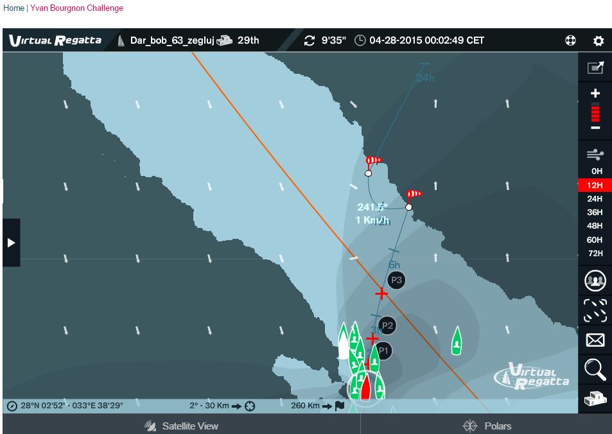Select the 60H wind forecast
Viewport: 612px width, 434px height.
(595, 239)
